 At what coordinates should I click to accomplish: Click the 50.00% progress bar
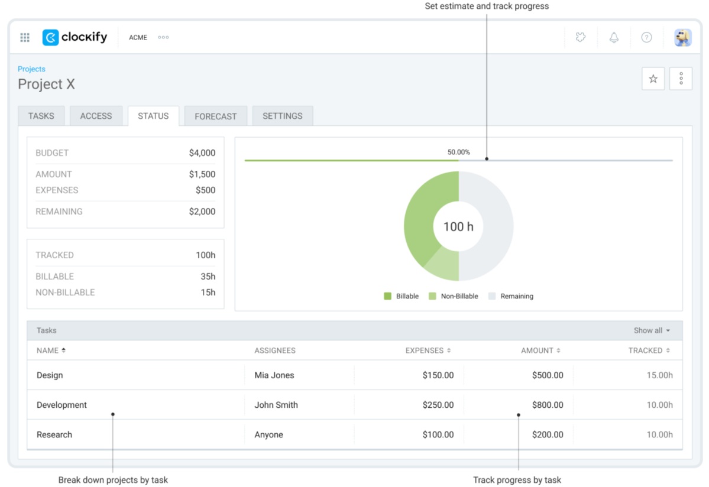point(458,160)
